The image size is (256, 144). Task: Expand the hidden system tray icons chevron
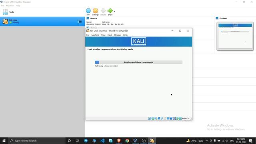pos(207,141)
